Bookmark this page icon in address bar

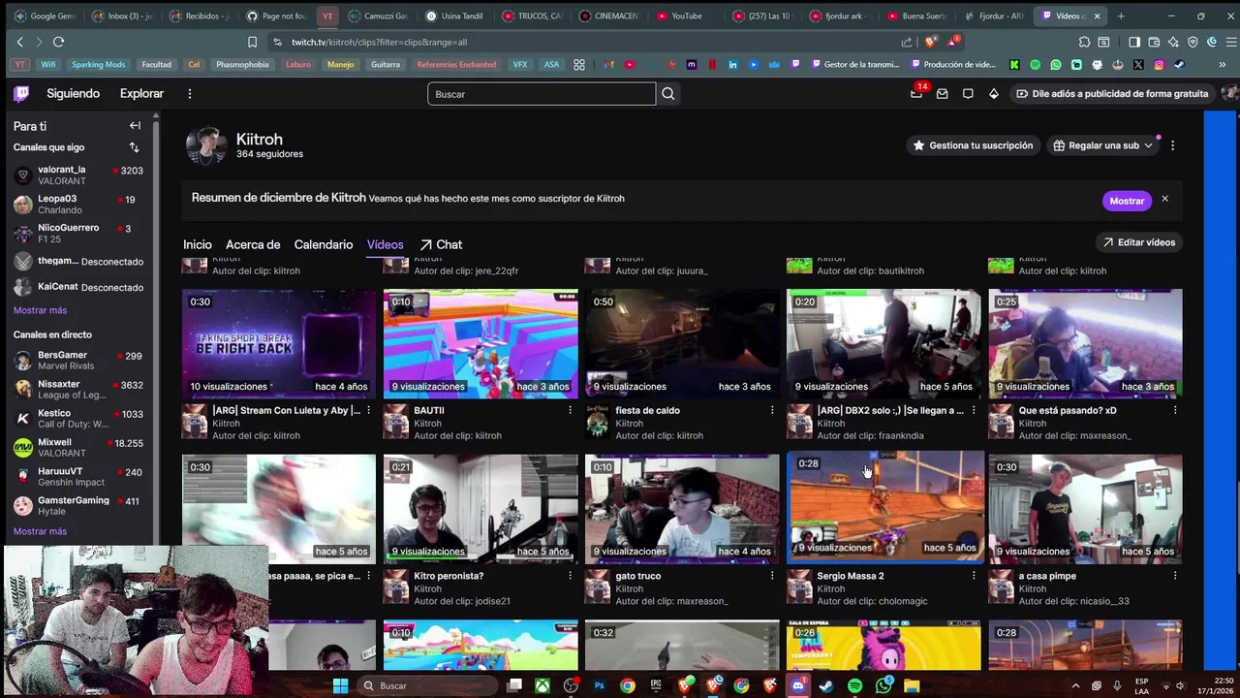click(x=252, y=42)
